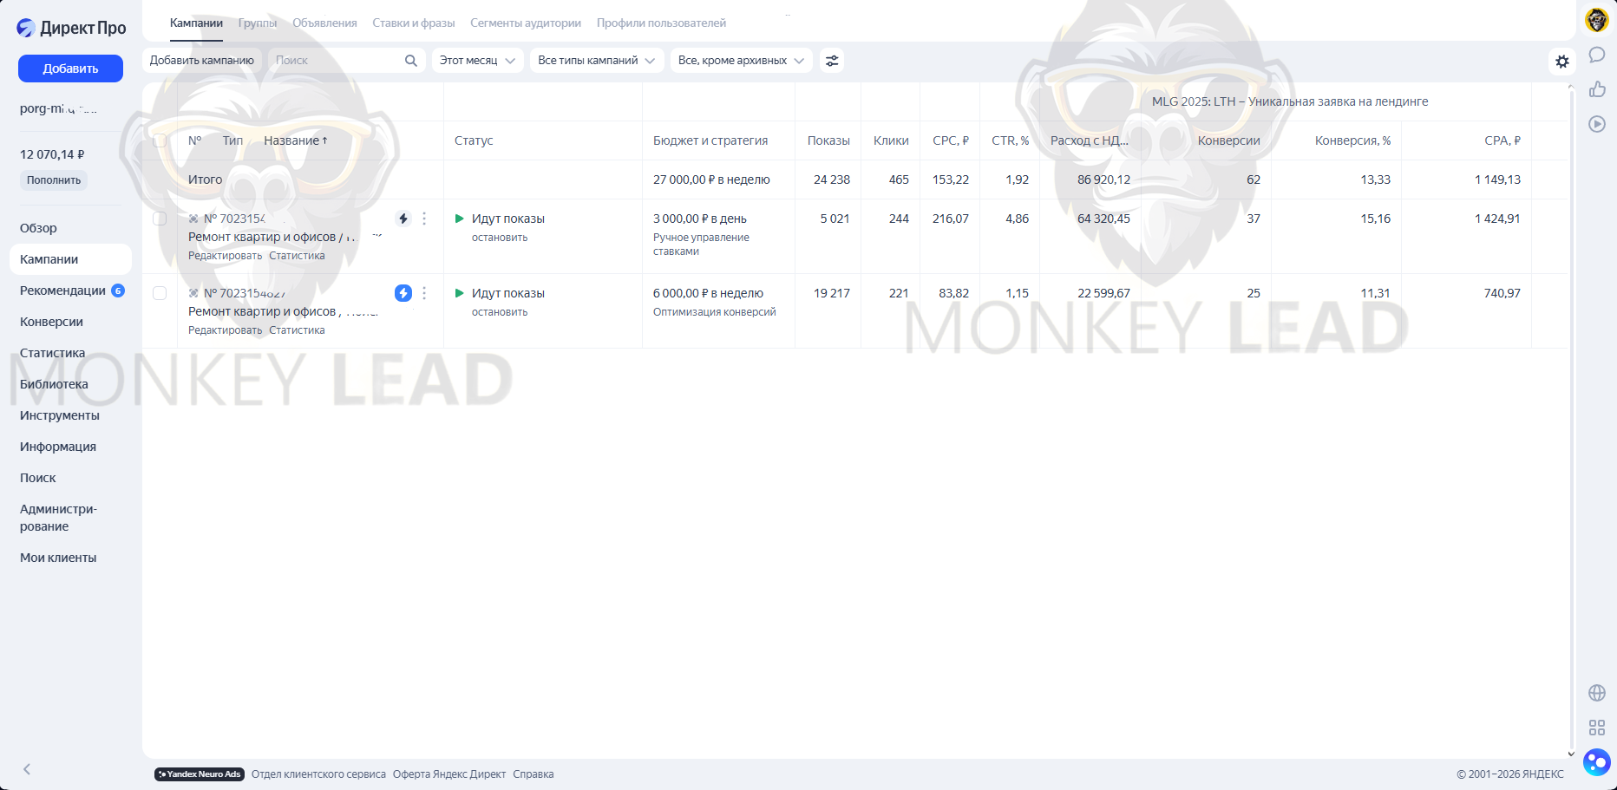Click the chat bubble icon in right sidebar
The image size is (1617, 790).
tap(1596, 55)
